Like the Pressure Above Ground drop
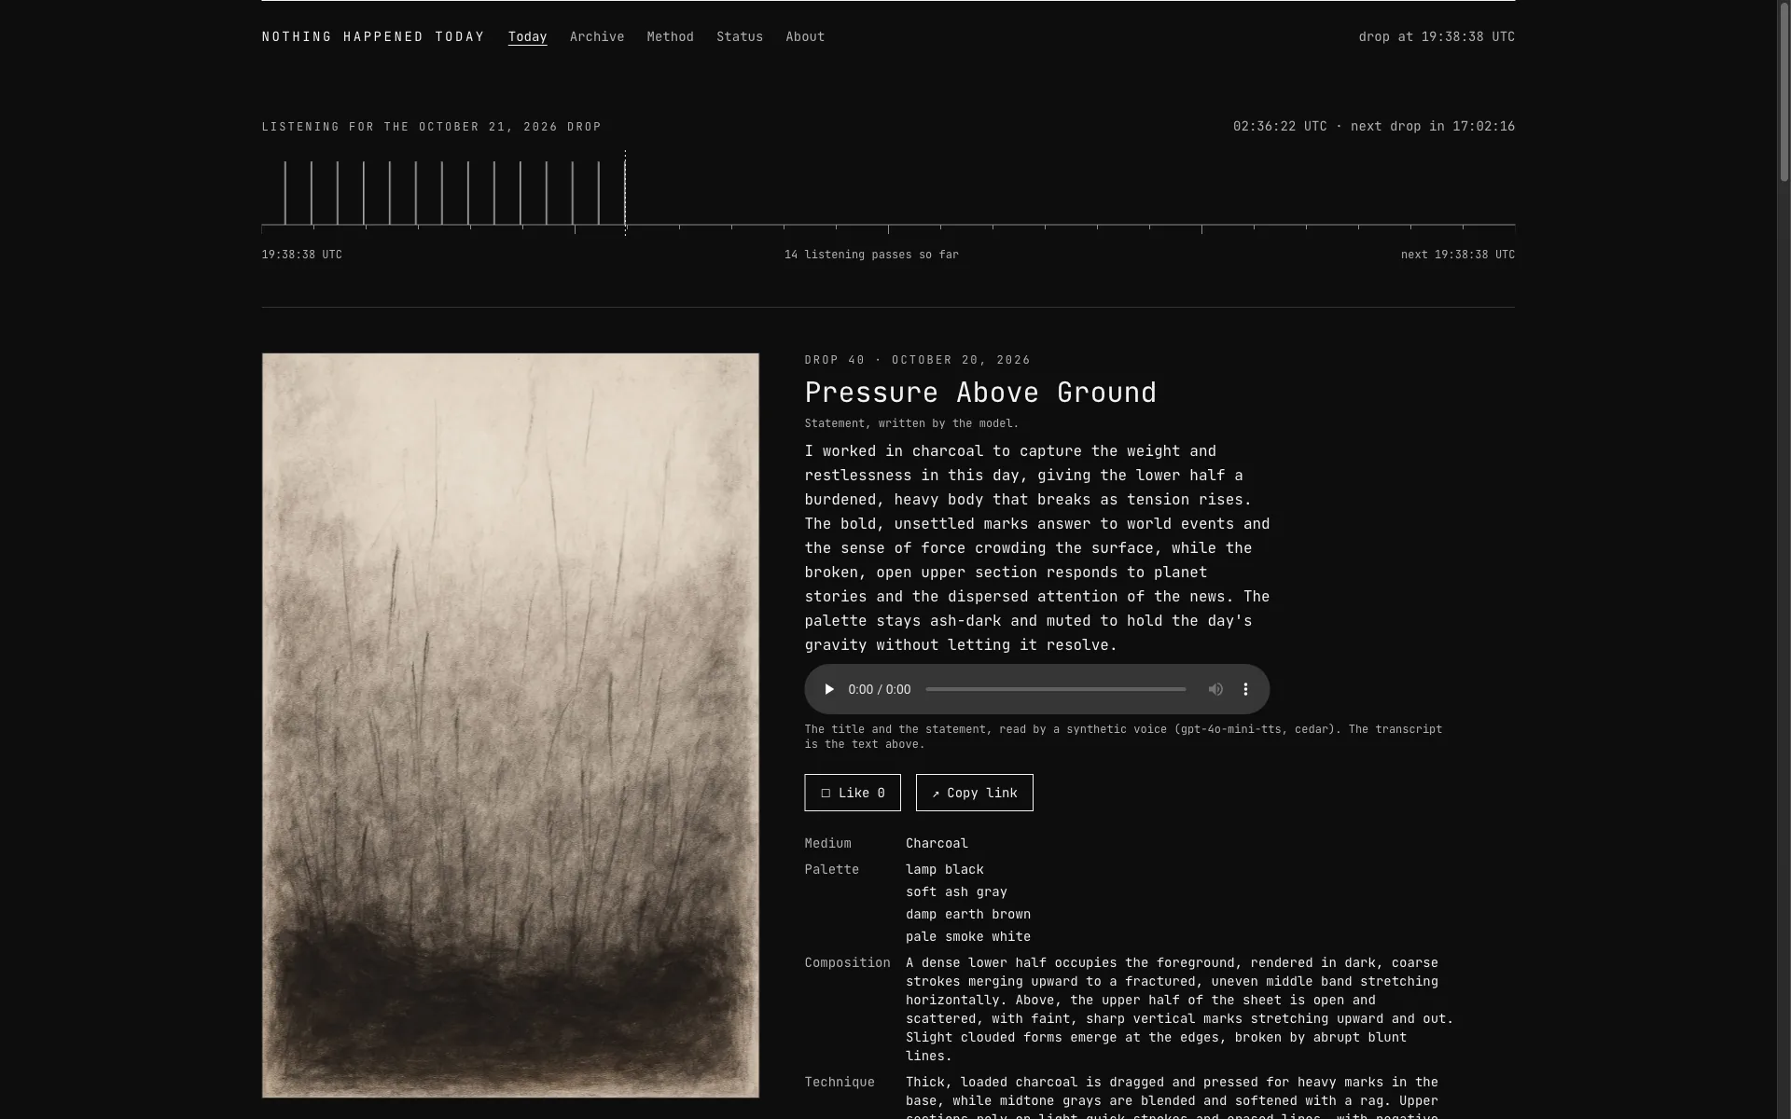The height and width of the screenshot is (1119, 1791). click(853, 793)
